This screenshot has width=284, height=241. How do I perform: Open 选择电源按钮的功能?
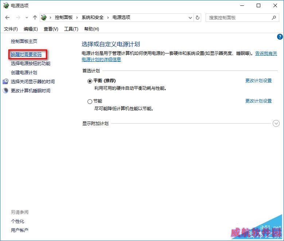click(31, 63)
